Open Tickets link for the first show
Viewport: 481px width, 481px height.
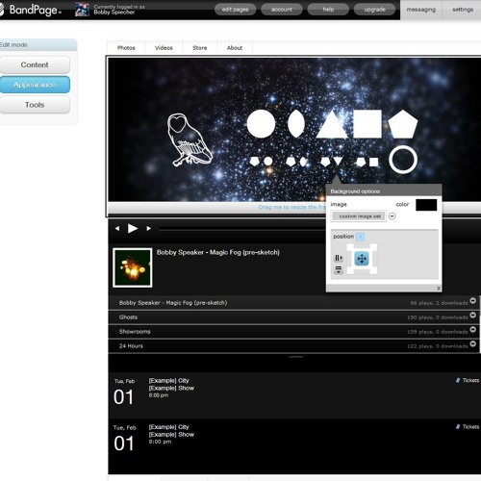pyautogui.click(x=468, y=380)
